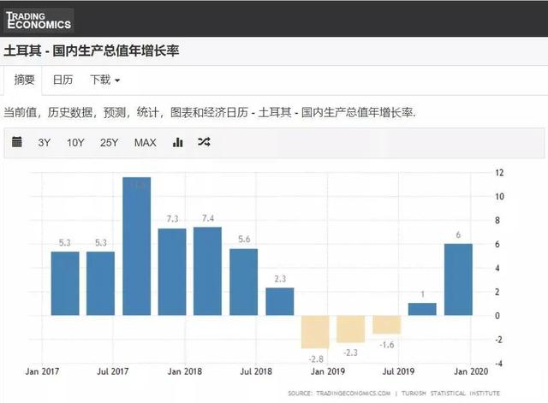Click the shuffle compare icon
548x403 pixels.
[204, 142]
